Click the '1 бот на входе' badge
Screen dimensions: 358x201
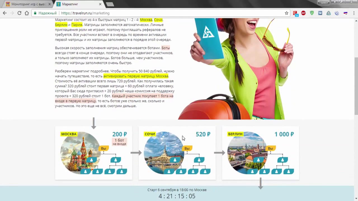(x=119, y=142)
